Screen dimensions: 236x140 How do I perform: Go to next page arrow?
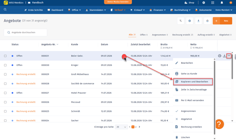[139, 127]
